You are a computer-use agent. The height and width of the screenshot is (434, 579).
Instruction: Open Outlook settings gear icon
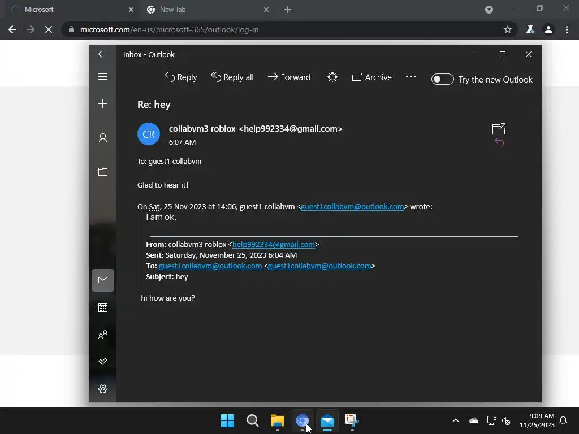(103, 389)
